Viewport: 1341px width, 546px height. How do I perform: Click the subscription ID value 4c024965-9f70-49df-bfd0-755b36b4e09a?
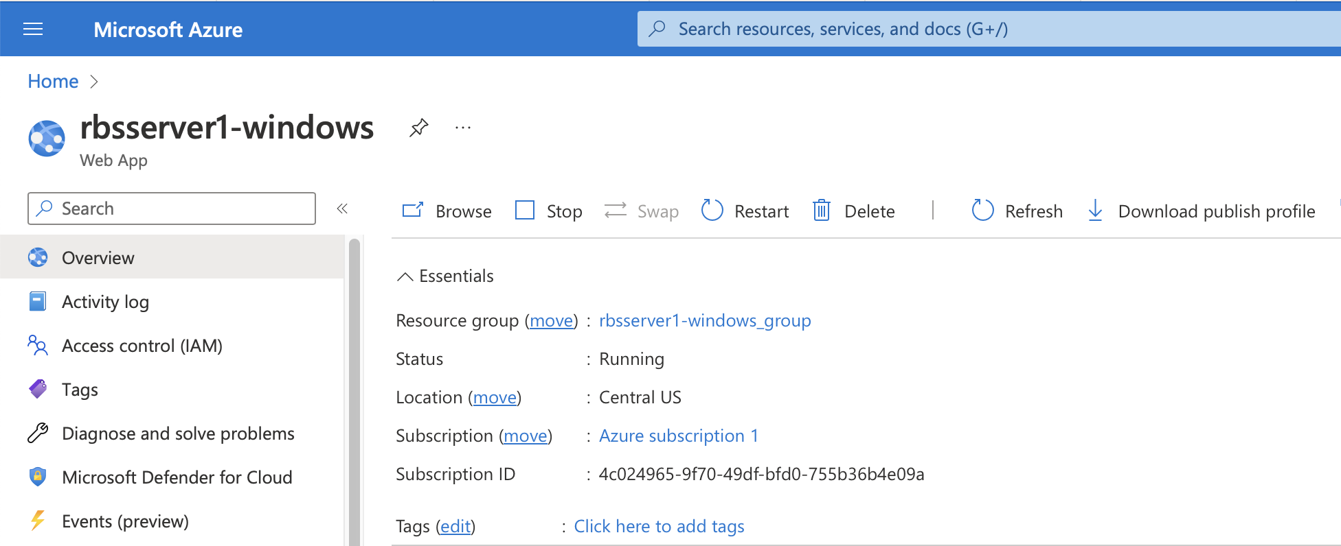point(761,474)
